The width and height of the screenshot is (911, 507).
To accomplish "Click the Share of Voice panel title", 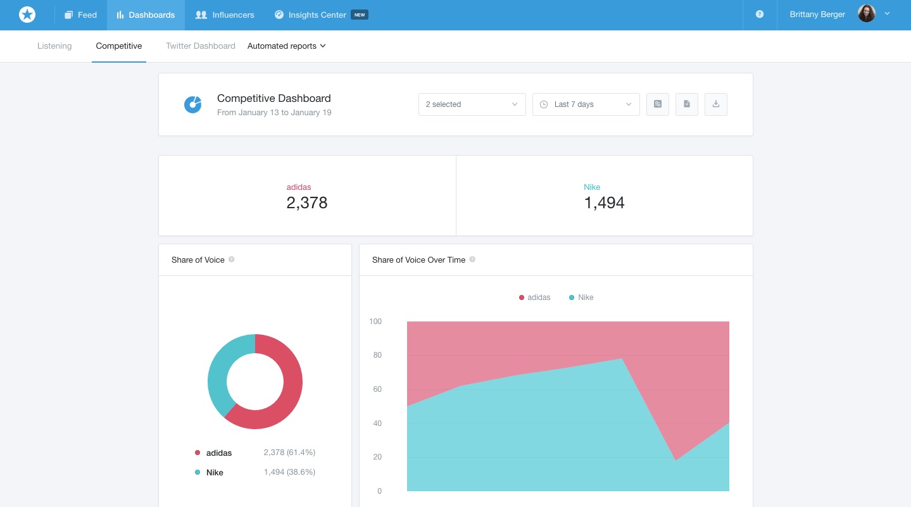I will (198, 260).
